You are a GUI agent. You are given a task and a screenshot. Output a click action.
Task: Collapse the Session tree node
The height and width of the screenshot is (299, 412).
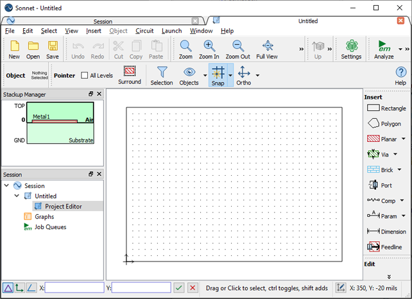pyautogui.click(x=7, y=185)
